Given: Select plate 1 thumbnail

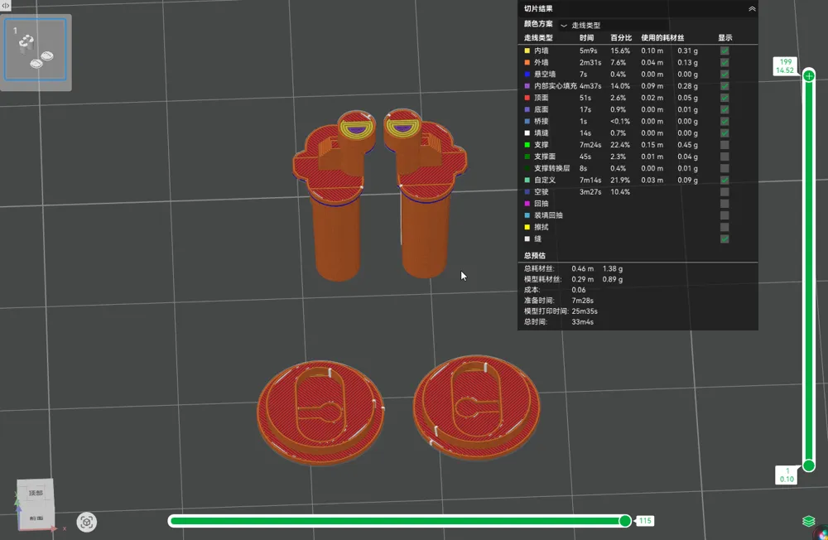Looking at the screenshot, I should coord(36,49).
